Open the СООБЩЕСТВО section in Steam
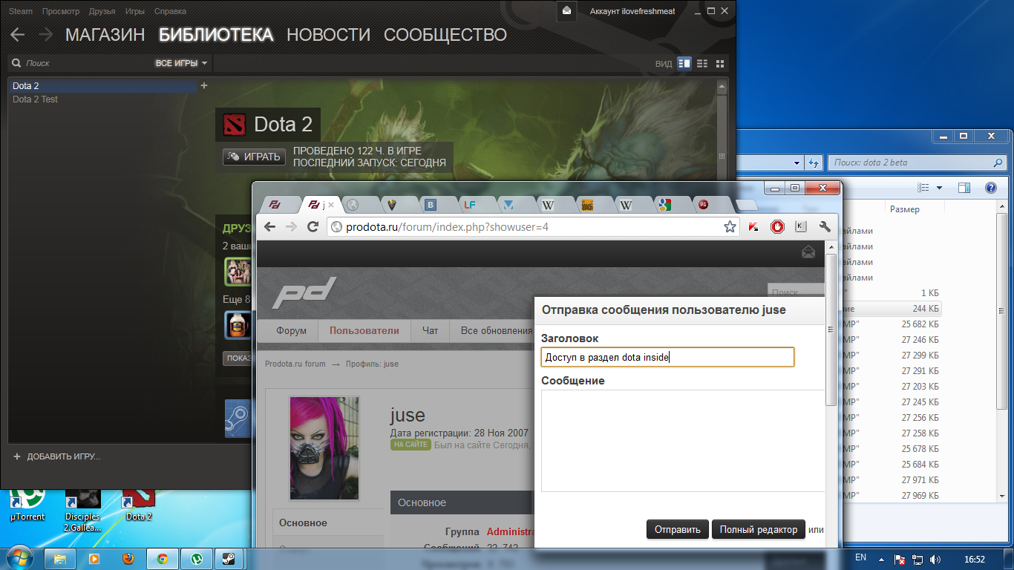1014x570 pixels. [445, 35]
